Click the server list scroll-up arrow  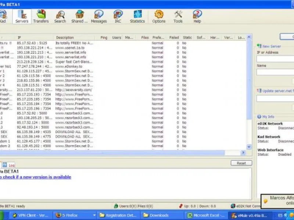[x=249, y=37]
